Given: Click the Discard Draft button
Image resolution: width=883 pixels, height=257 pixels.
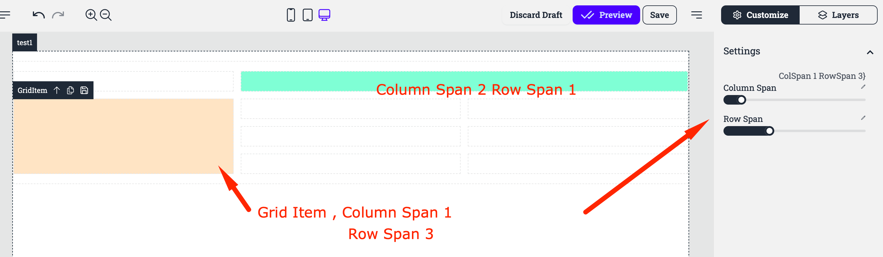Looking at the screenshot, I should coord(536,15).
